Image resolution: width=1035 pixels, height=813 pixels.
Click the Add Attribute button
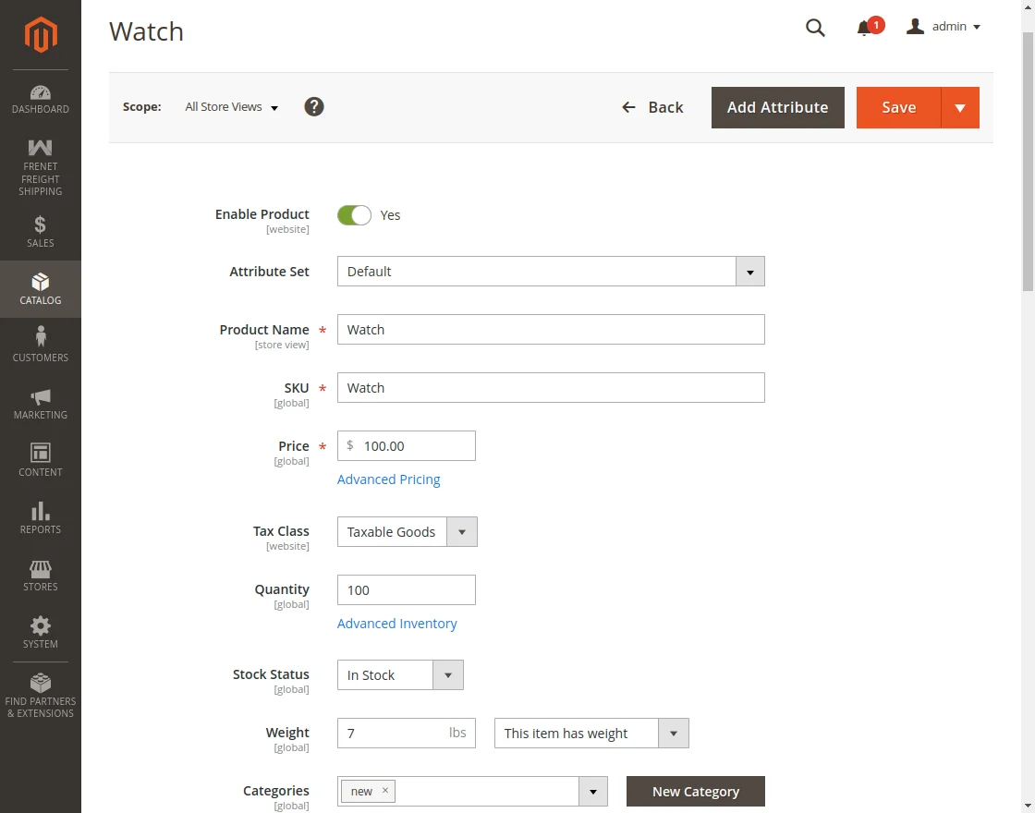[x=777, y=107]
